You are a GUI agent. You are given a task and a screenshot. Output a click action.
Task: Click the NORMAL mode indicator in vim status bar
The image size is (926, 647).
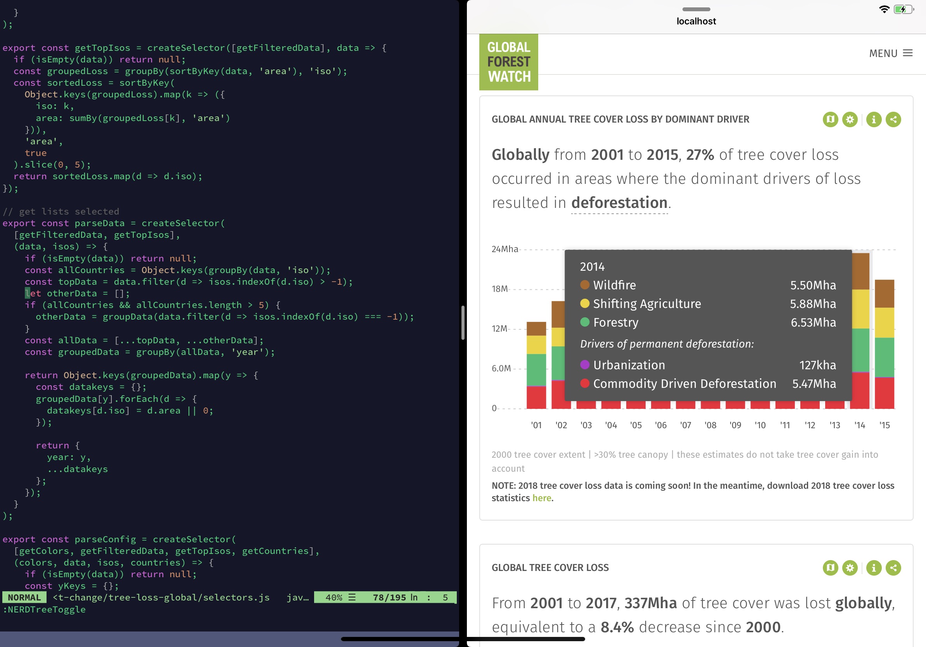25,597
